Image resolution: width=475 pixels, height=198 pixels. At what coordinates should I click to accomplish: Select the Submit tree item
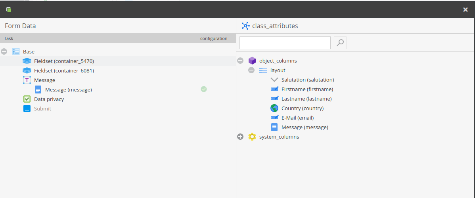click(x=43, y=109)
